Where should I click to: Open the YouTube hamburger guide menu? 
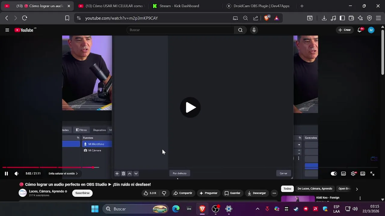(7, 30)
